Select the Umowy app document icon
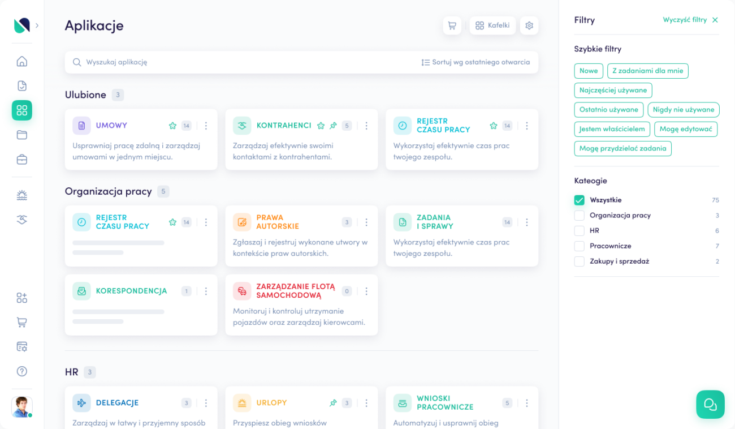This screenshot has height=429, width=735. (x=81, y=125)
